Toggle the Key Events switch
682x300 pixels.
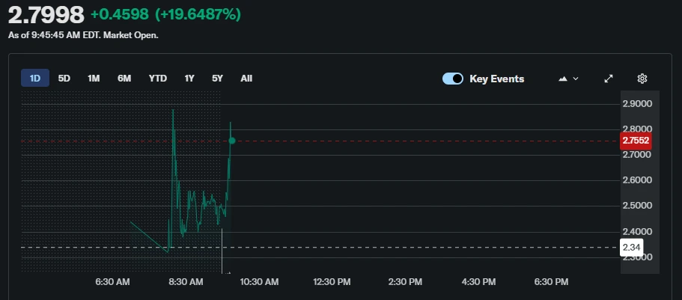[x=453, y=79]
